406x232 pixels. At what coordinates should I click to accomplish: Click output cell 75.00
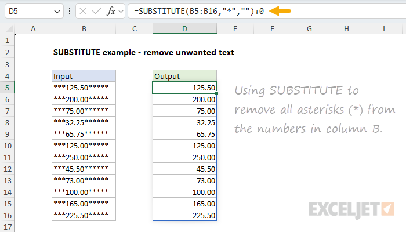click(184, 111)
